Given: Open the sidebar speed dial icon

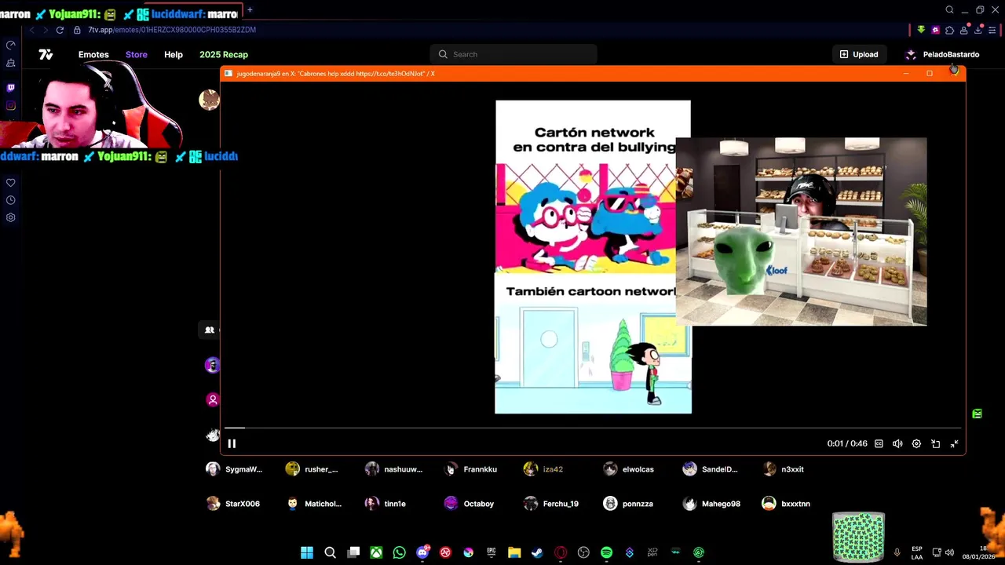Looking at the screenshot, I should click(11, 45).
